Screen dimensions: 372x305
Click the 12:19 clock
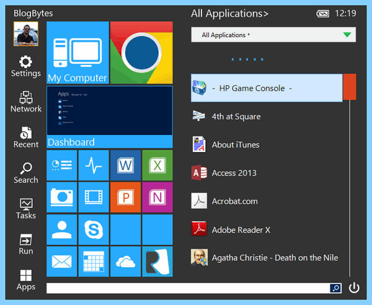tap(345, 13)
